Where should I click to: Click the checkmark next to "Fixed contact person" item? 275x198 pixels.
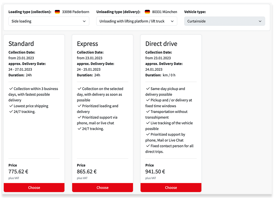[x=148, y=146]
